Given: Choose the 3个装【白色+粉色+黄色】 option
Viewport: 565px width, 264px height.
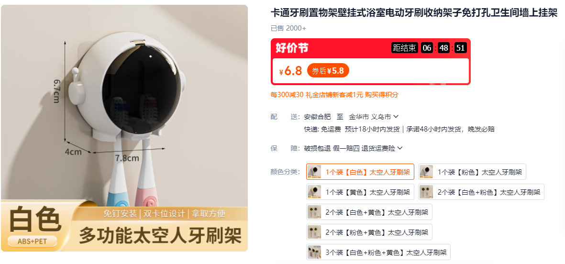Looking at the screenshot, I should click(378, 253).
